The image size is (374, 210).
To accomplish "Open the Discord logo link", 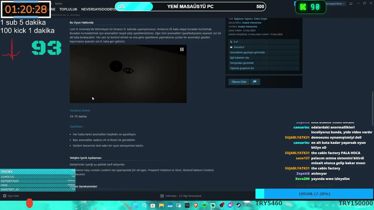I will (231, 47).
